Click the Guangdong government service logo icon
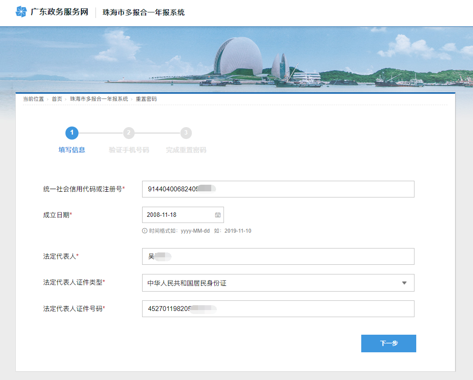Screen dimensions: 473x380 21,12
